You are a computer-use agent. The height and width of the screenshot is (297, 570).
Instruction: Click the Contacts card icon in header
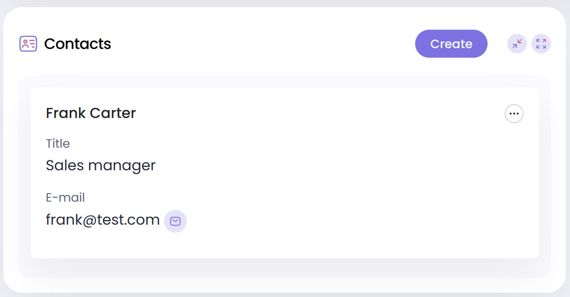tap(28, 44)
